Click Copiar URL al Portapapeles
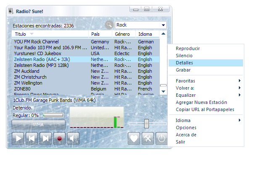Image resolution: width=254 pixels, height=178 pixels. [205, 109]
